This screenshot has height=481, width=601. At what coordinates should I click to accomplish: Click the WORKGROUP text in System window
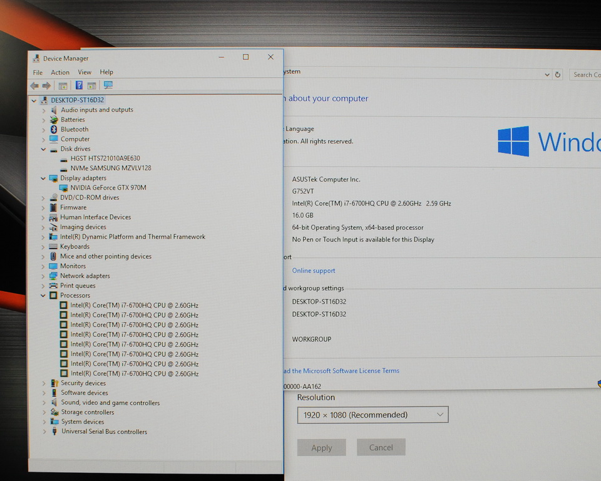tap(312, 339)
